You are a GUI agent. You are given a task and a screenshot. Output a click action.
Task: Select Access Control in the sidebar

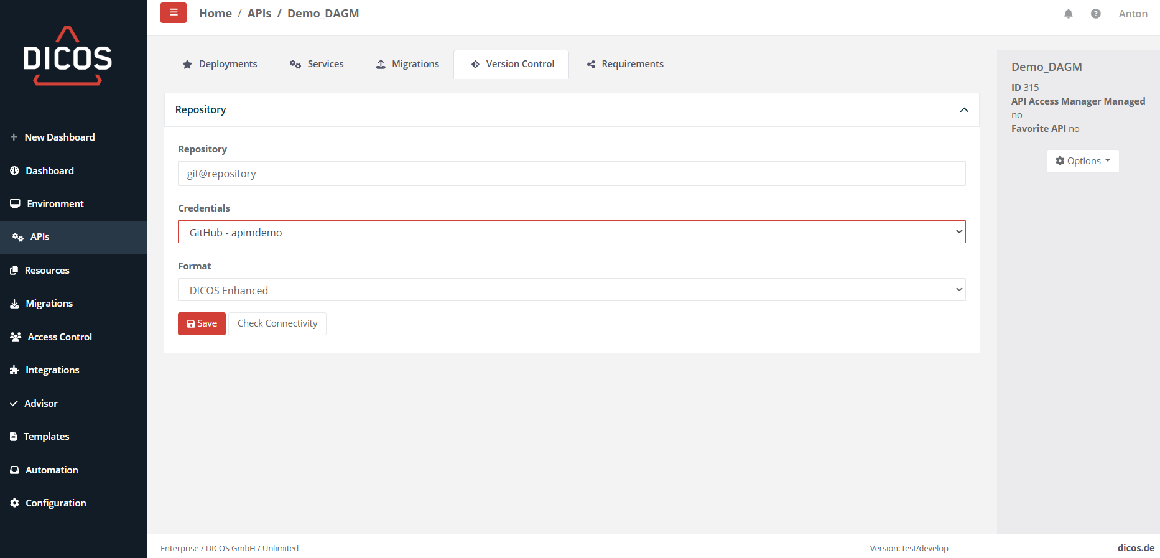click(x=60, y=337)
